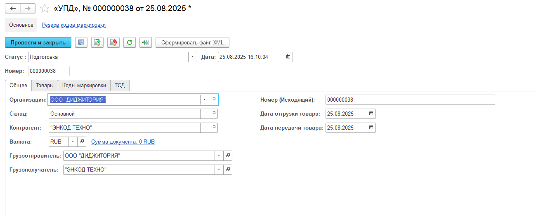
Task: Follow the Резерв кодов маркировки link
Action: pyautogui.click(x=73, y=25)
